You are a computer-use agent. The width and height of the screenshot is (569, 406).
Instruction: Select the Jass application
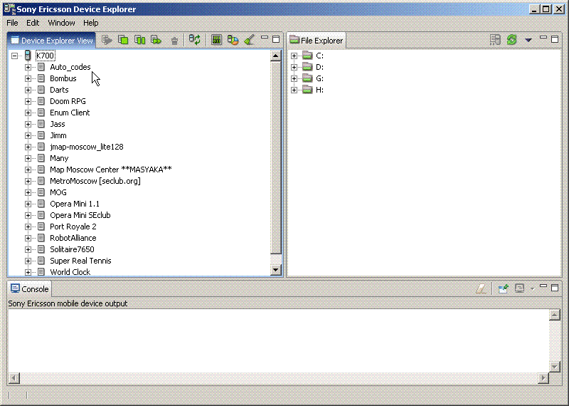click(58, 124)
